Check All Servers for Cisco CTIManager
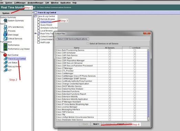The width and height of the screenshot is (180, 131). point(110,68)
